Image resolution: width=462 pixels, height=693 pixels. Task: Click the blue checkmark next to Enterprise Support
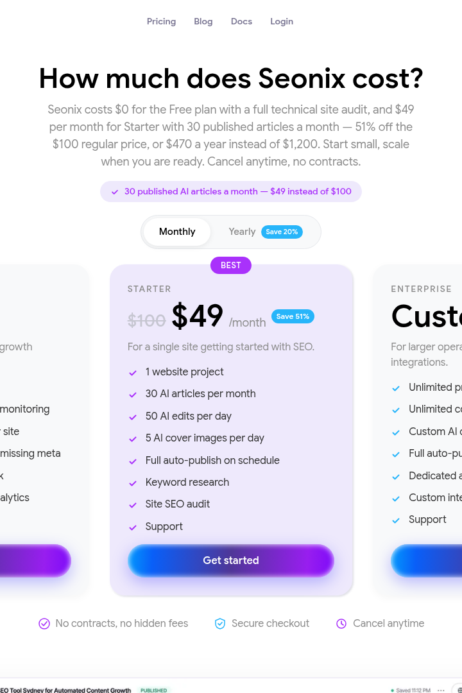coord(396,520)
